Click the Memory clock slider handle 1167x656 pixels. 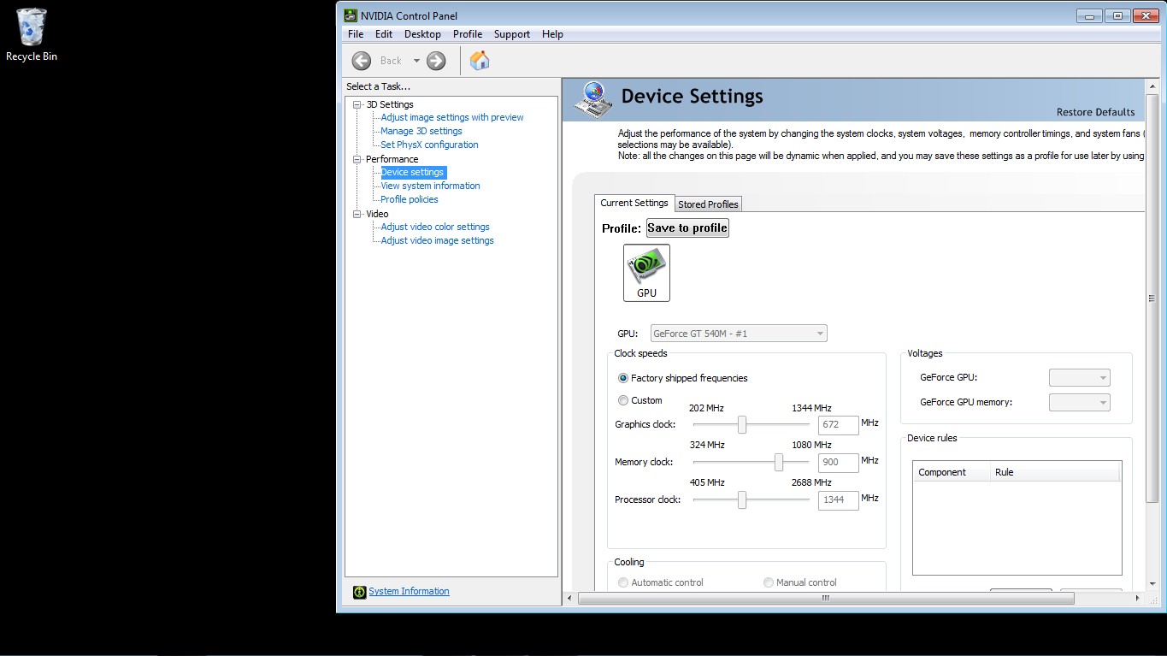pyautogui.click(x=779, y=462)
